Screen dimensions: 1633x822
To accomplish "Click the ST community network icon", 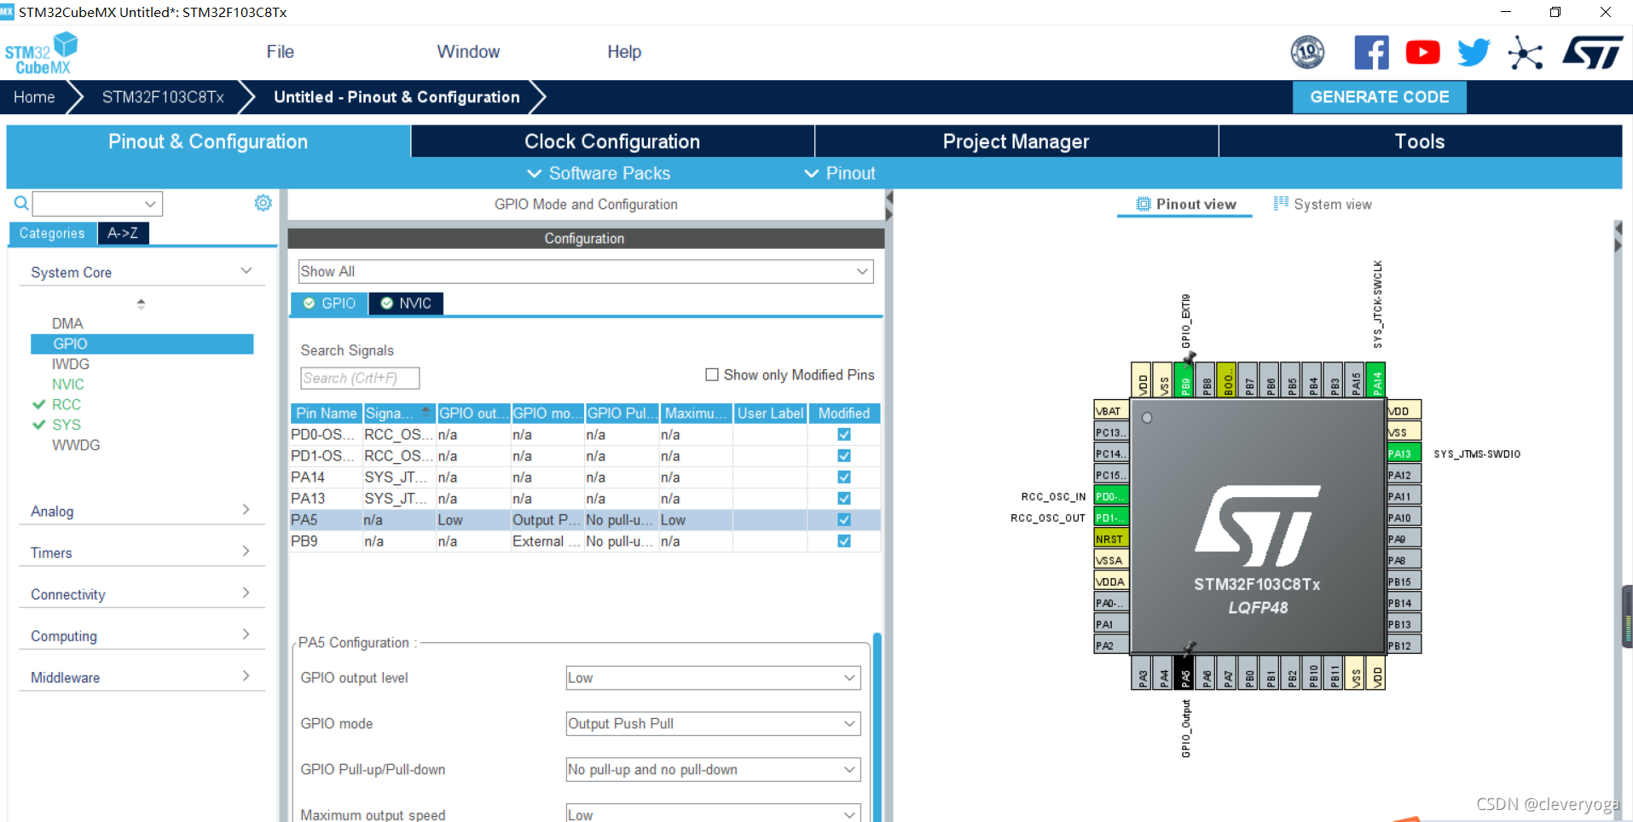I will pyautogui.click(x=1526, y=53).
